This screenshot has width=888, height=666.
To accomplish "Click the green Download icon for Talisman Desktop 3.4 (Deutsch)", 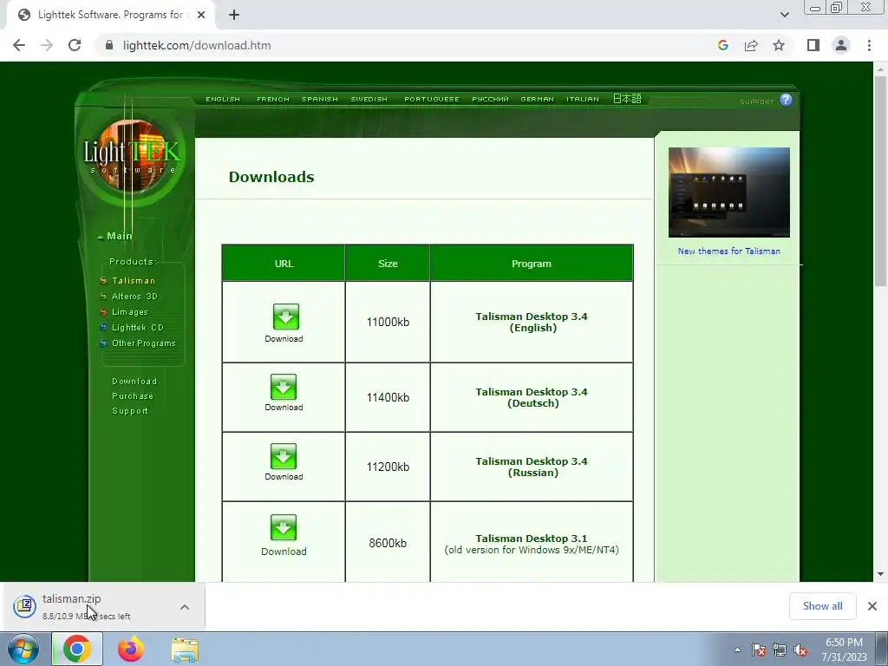I will [284, 387].
